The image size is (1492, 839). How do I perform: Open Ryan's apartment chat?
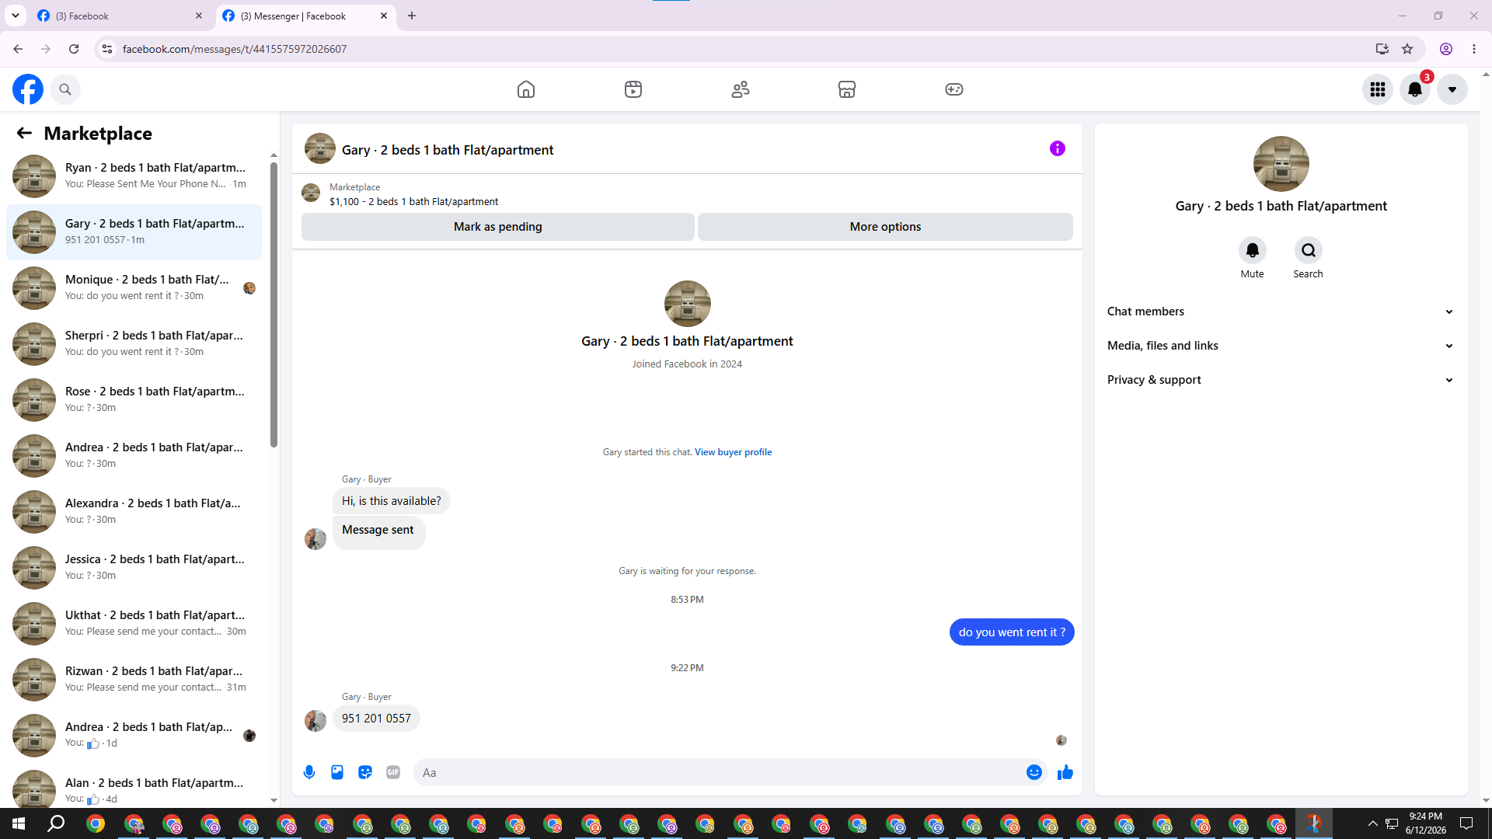134,176
